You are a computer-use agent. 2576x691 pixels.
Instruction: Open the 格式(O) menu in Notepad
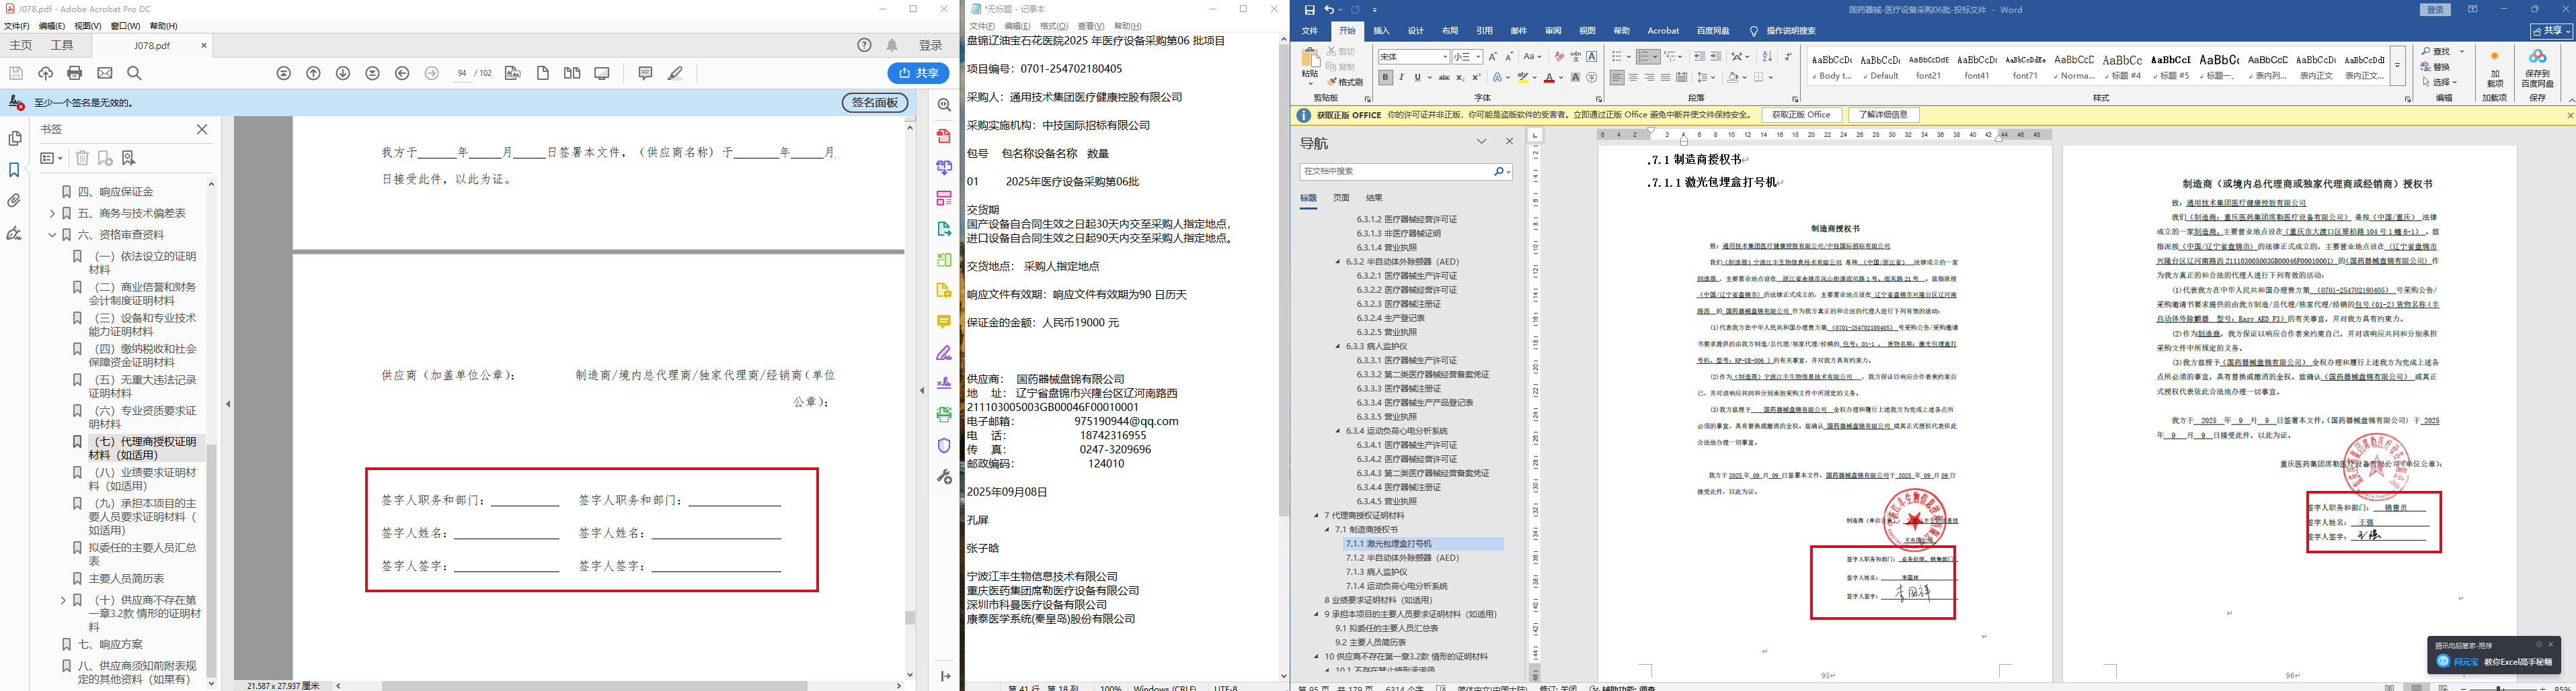(1054, 26)
